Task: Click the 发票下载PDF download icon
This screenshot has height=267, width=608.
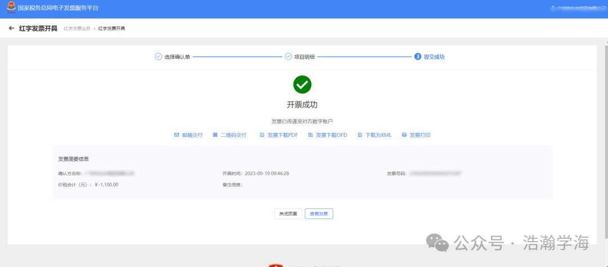Action: (262, 135)
